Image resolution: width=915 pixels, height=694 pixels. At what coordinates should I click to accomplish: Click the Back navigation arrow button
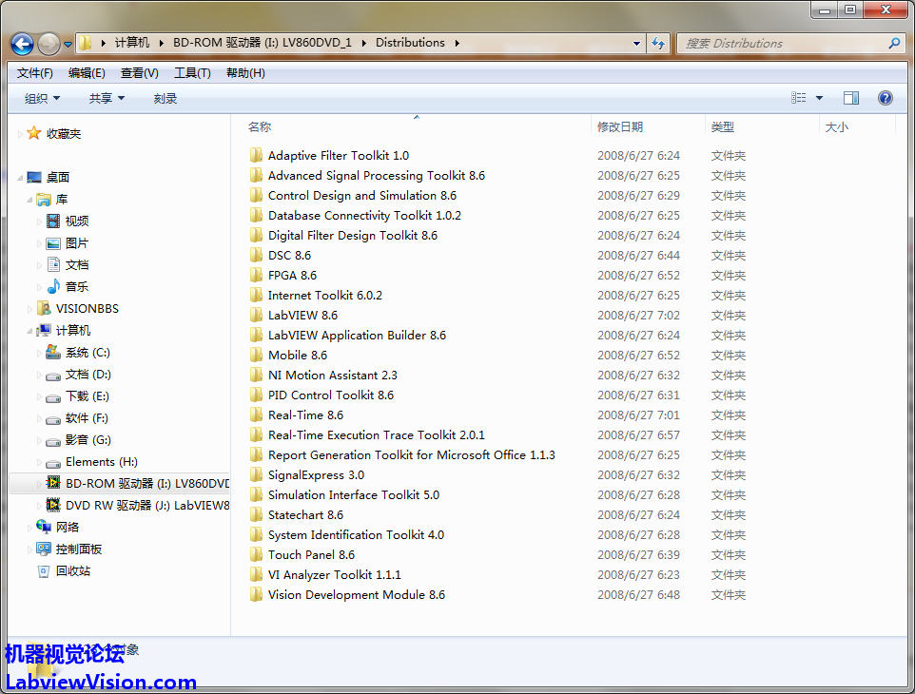(22, 44)
